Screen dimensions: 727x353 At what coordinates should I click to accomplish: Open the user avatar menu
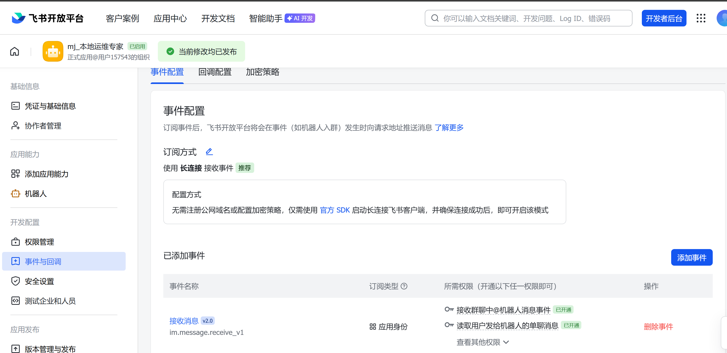tap(722, 18)
